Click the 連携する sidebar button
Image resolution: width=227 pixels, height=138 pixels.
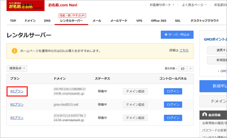pos(217,50)
